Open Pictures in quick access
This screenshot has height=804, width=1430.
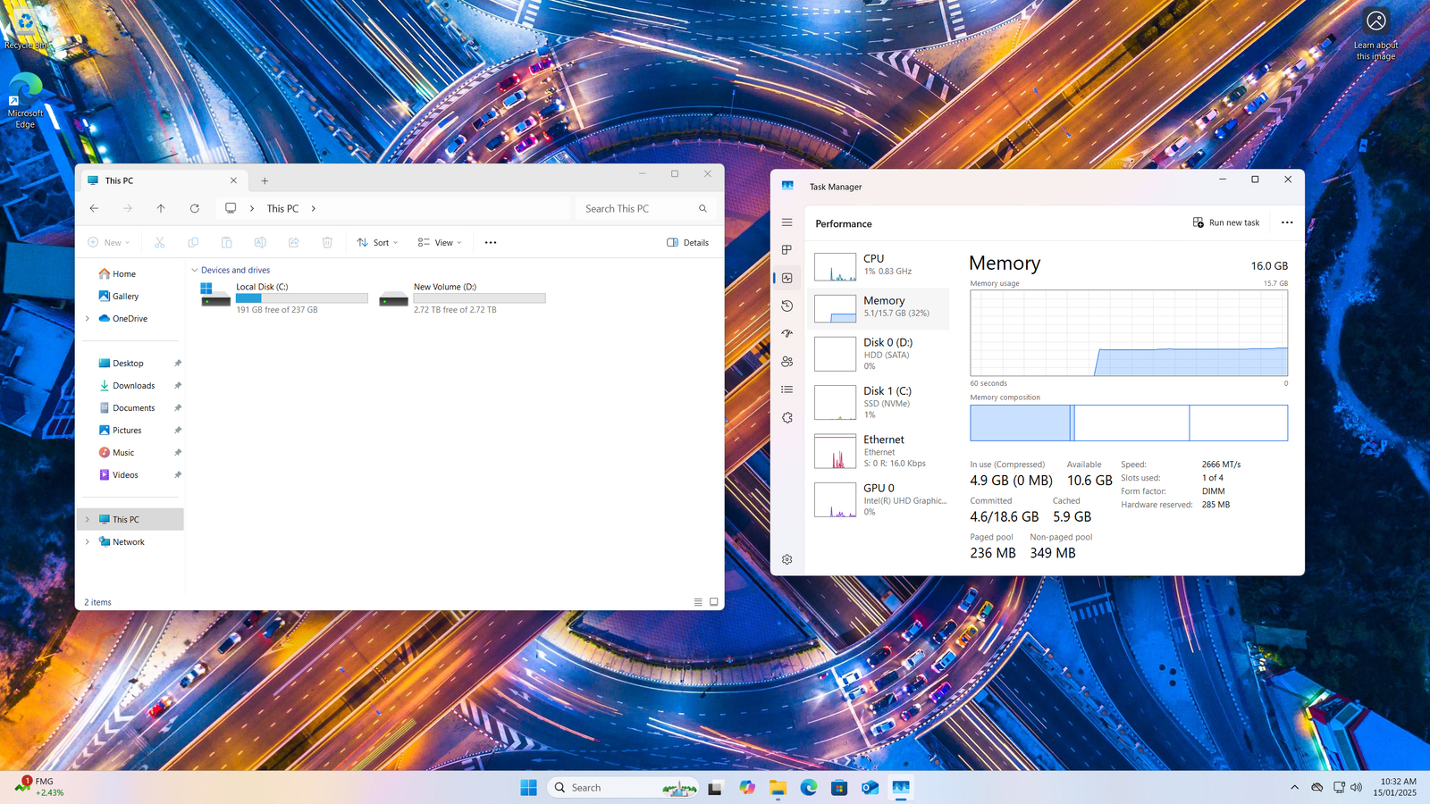click(x=127, y=431)
